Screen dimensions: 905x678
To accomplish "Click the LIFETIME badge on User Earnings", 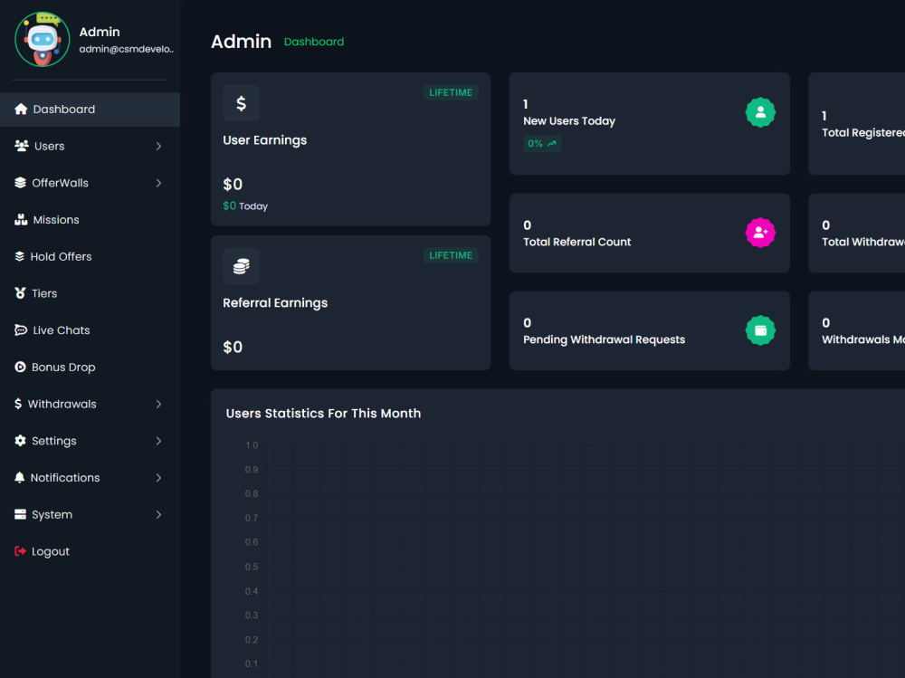I will pos(451,92).
